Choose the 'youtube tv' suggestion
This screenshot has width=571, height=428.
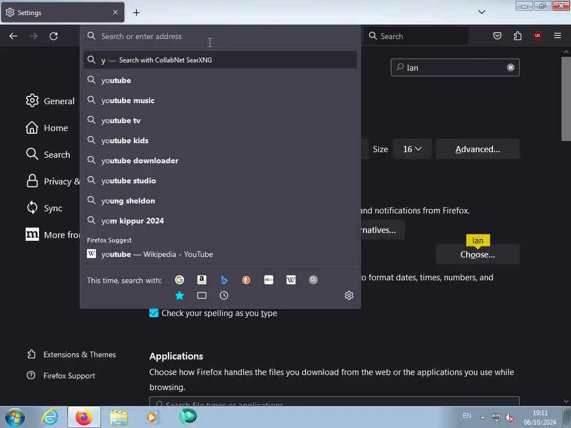[220, 120]
